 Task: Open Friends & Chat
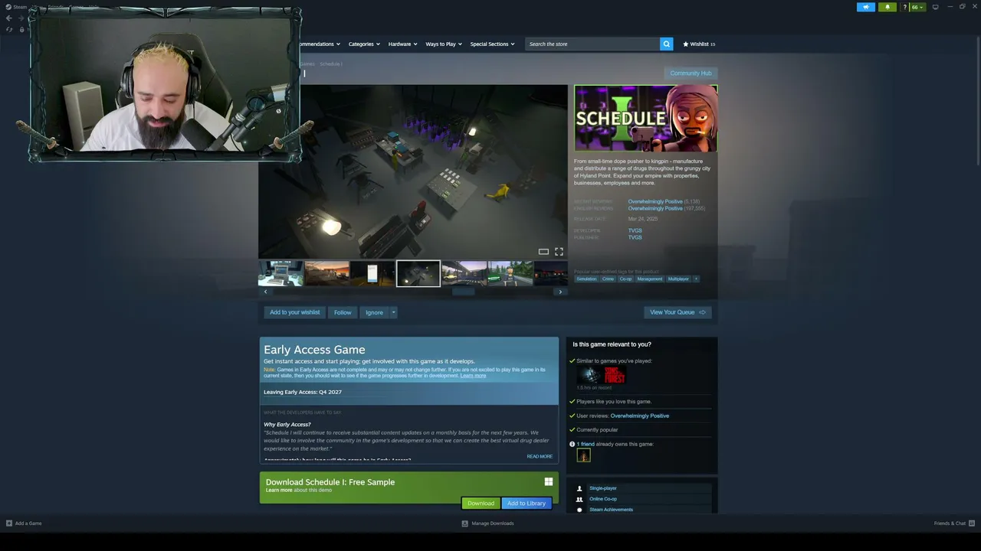click(953, 523)
